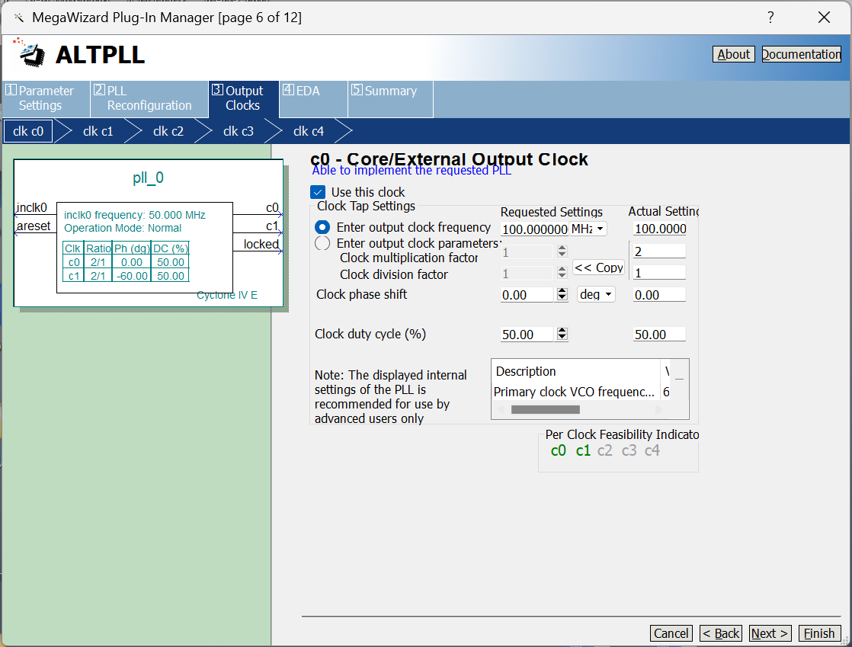Click the locked output port label
Image resolution: width=852 pixels, height=647 pixels.
[261, 244]
